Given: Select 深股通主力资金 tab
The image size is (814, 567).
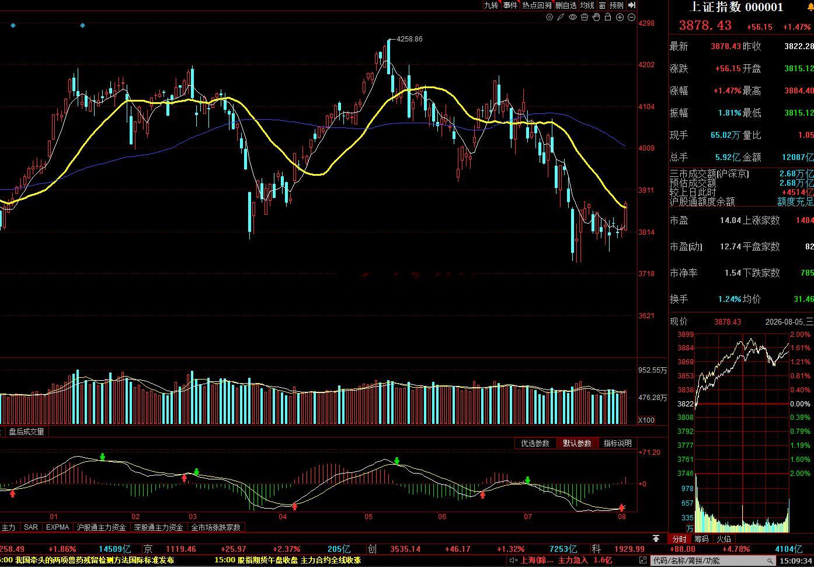Looking at the screenshot, I should point(158,527).
